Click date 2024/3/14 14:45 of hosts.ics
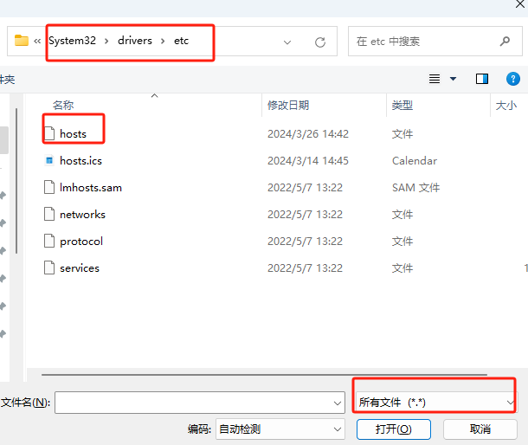This screenshot has height=445, width=528. [308, 161]
